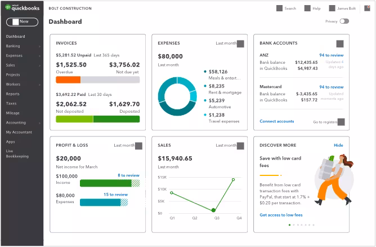Click Income 8 to review link
This screenshot has height=247, width=376.
128,175
